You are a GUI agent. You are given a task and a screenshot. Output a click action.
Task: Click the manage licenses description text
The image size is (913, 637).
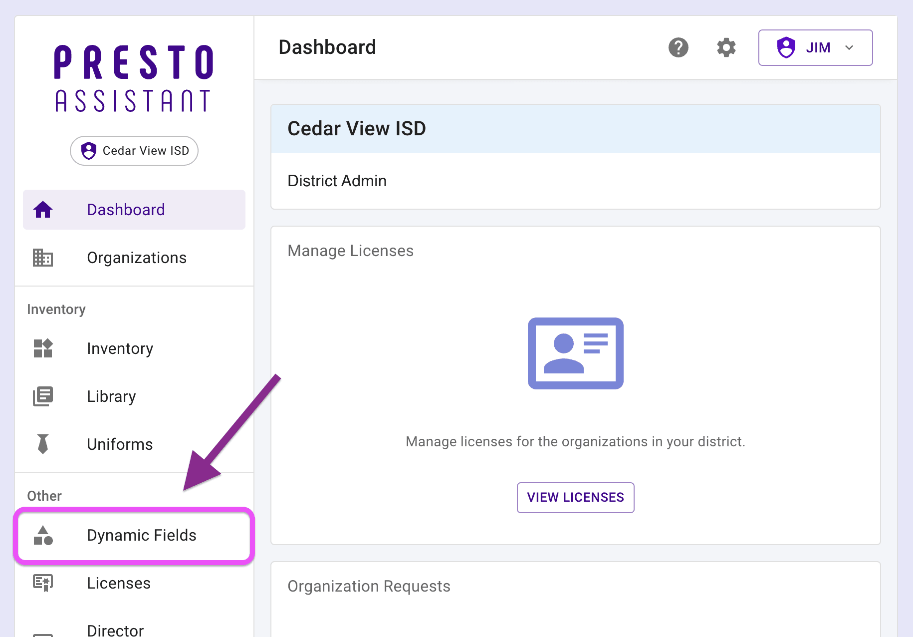pos(575,442)
